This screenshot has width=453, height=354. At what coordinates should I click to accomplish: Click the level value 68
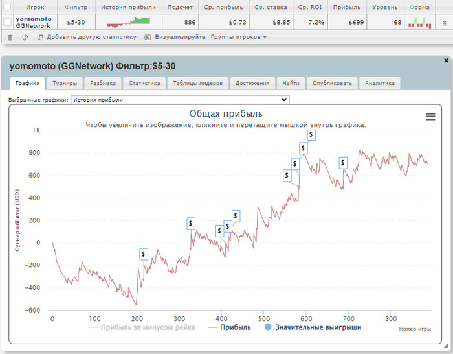397,22
